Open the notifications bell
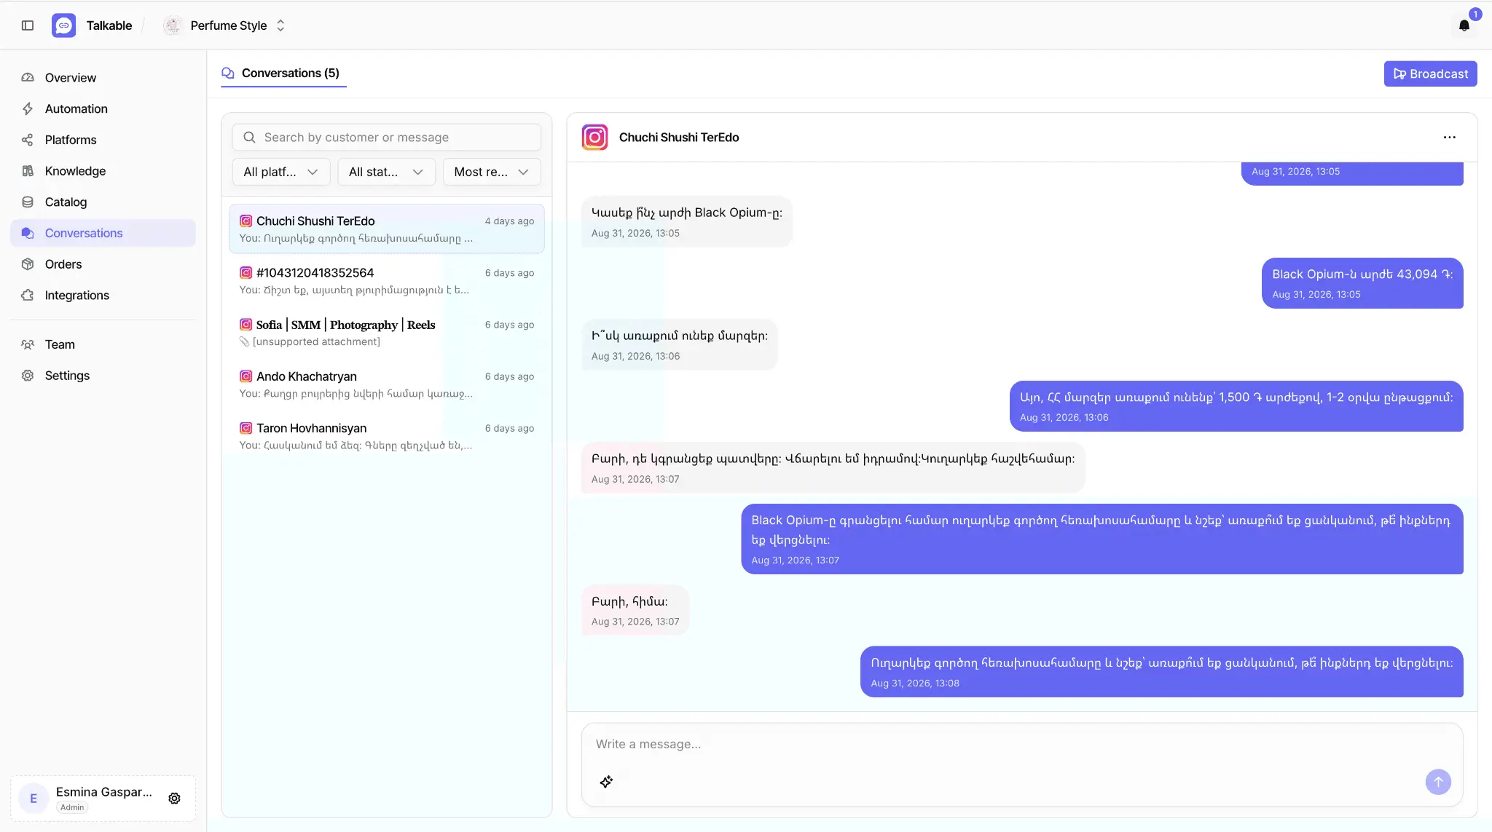The width and height of the screenshot is (1492, 832). click(1464, 25)
